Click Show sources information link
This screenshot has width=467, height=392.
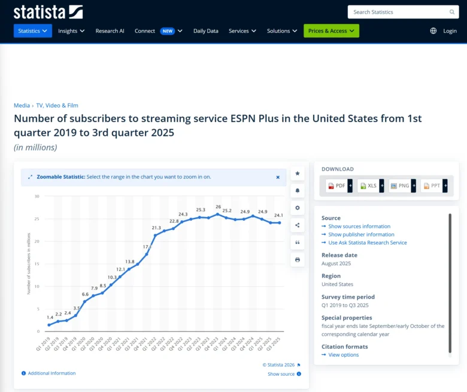pos(359,226)
